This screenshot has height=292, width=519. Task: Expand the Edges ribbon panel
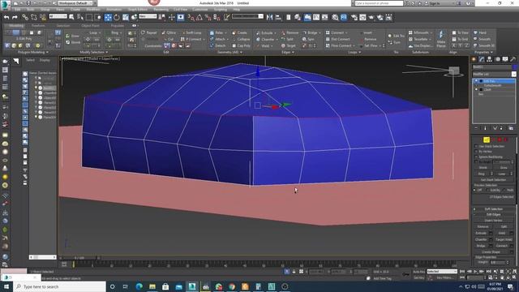288,52
